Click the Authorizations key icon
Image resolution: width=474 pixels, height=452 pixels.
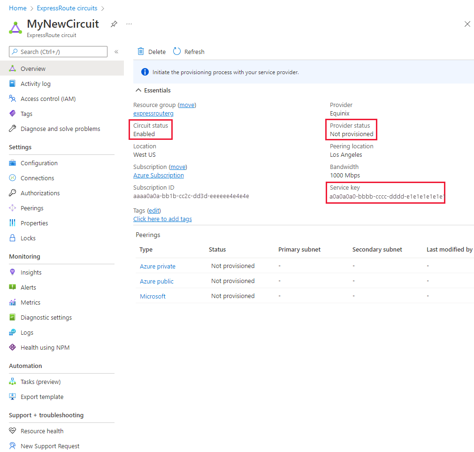[12, 193]
